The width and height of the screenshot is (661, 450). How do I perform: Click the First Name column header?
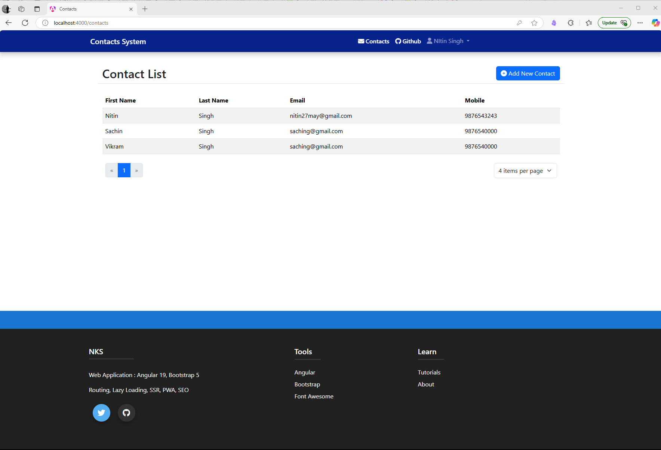pyautogui.click(x=120, y=100)
